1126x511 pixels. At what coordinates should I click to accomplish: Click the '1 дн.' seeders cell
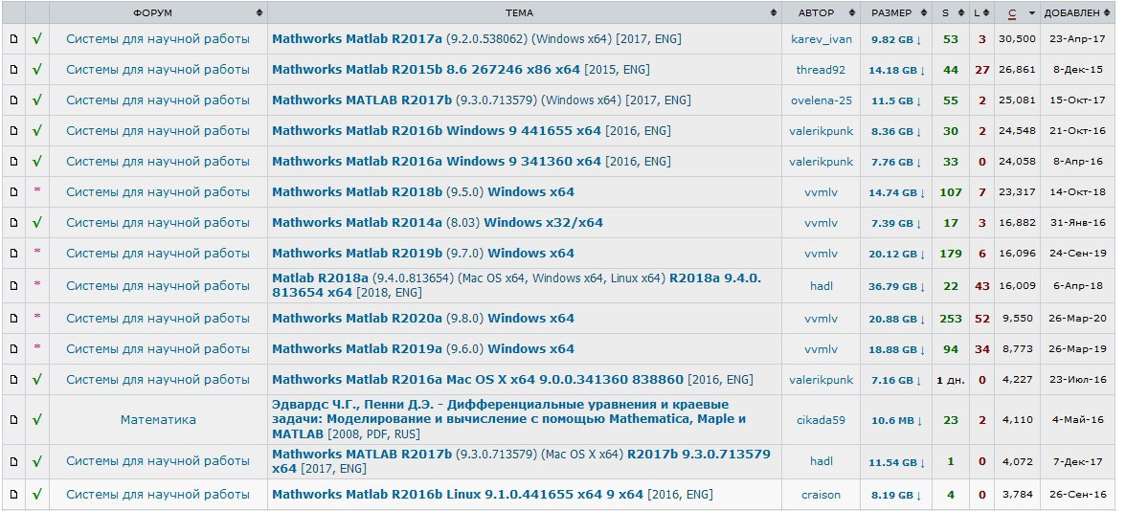pyautogui.click(x=951, y=380)
